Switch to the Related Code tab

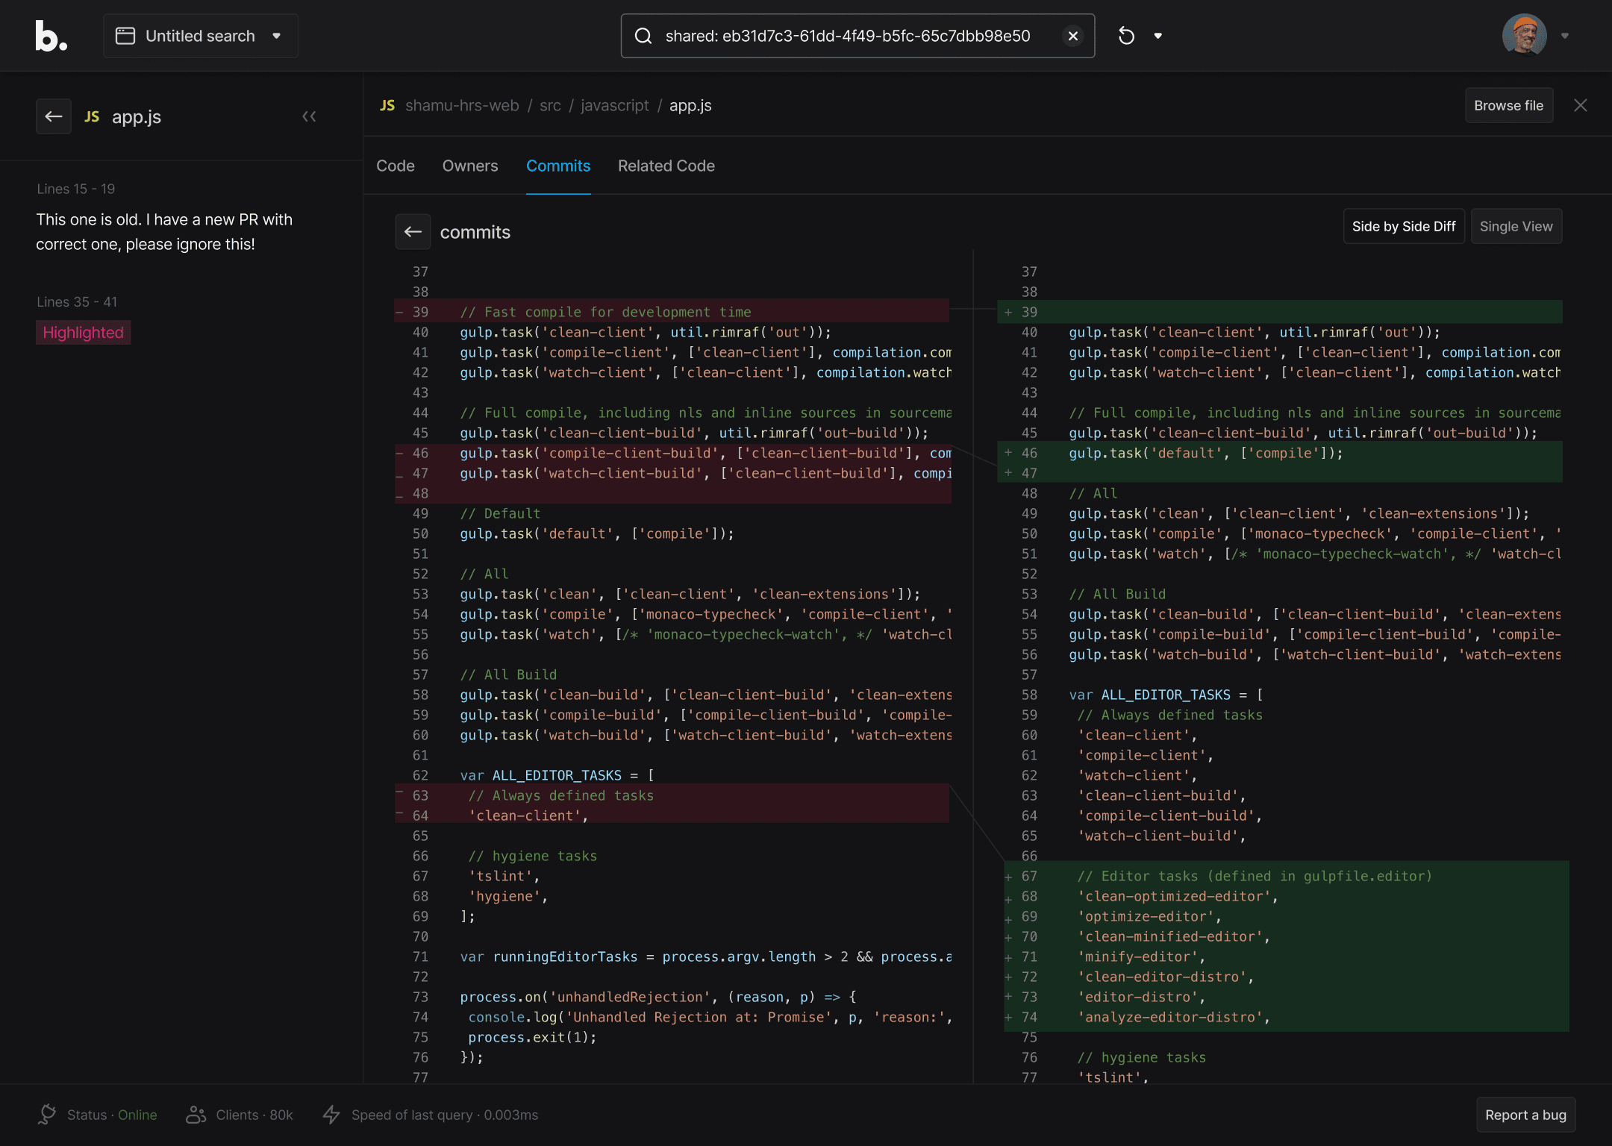click(666, 166)
